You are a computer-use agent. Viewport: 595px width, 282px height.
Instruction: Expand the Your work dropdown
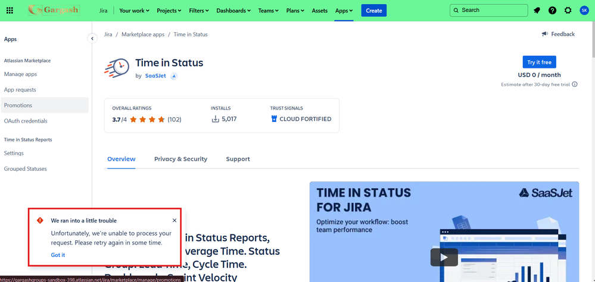135,11
